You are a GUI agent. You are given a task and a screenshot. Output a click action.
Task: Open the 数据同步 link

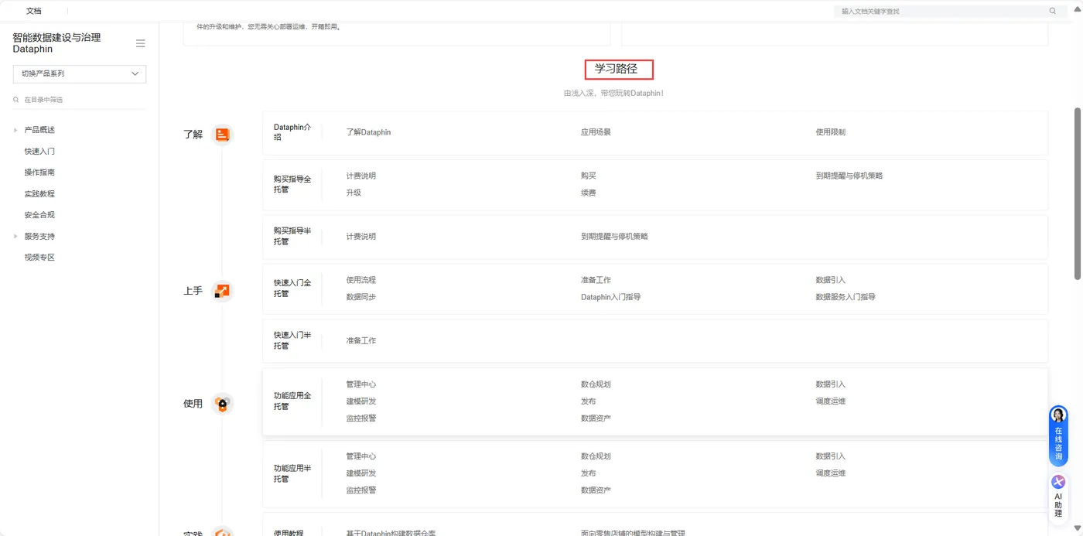361,297
